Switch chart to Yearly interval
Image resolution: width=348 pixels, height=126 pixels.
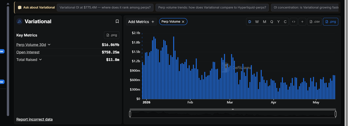pos(278,21)
